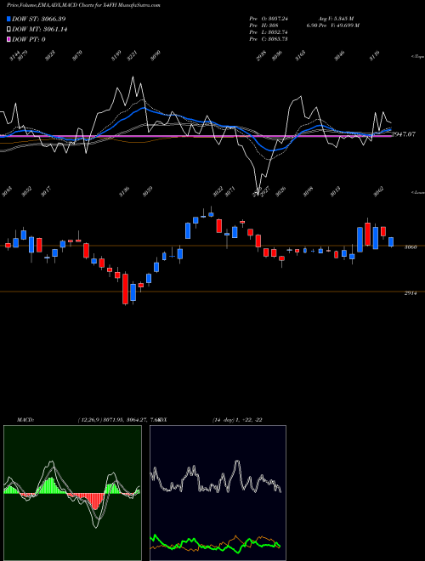Click the 3060 price level label
The image size is (425, 561).
(x=411, y=246)
